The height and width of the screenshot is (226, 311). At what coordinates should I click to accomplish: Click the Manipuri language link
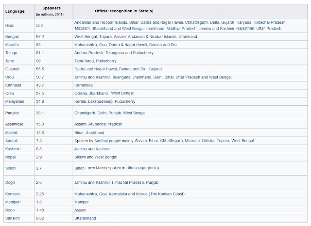[x=13, y=202]
